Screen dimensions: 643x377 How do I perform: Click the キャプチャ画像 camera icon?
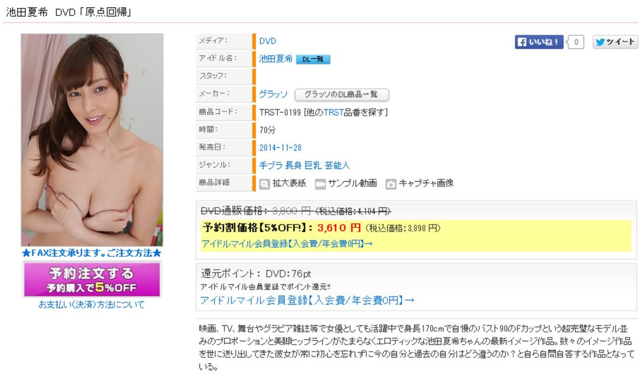click(391, 184)
